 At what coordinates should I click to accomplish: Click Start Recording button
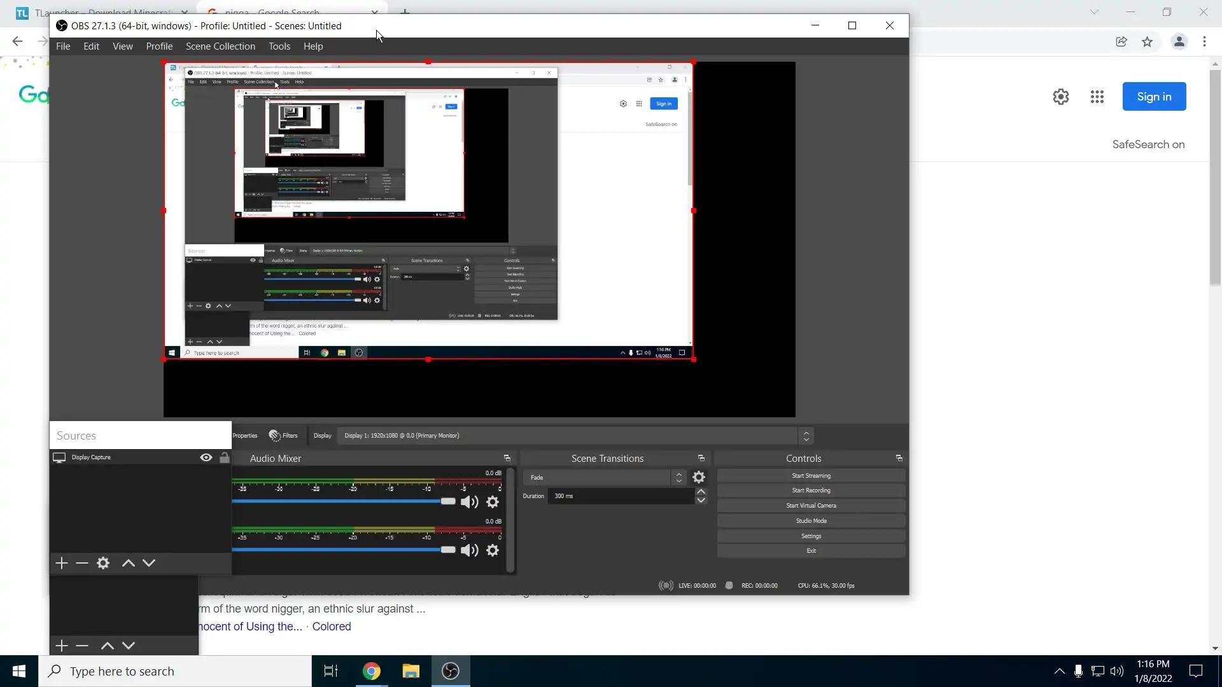point(811,490)
